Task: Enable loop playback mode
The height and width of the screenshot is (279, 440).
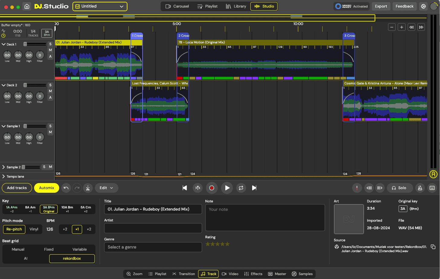Action: point(240,188)
